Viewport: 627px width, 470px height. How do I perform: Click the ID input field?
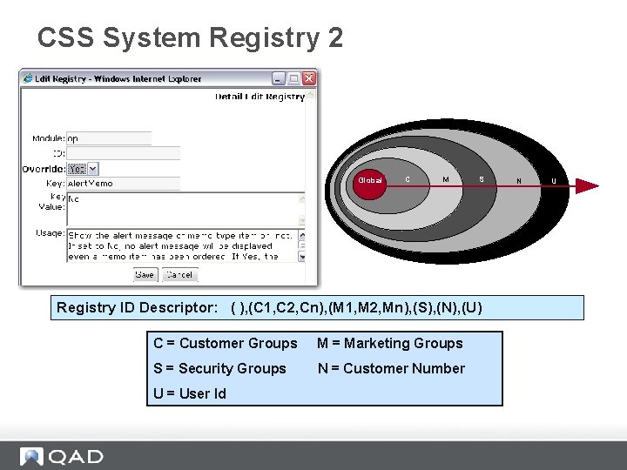pyautogui.click(x=123, y=153)
